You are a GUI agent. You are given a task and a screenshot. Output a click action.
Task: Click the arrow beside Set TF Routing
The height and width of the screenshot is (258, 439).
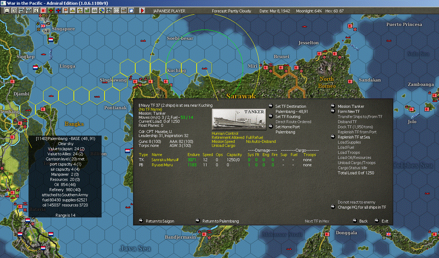270,117
